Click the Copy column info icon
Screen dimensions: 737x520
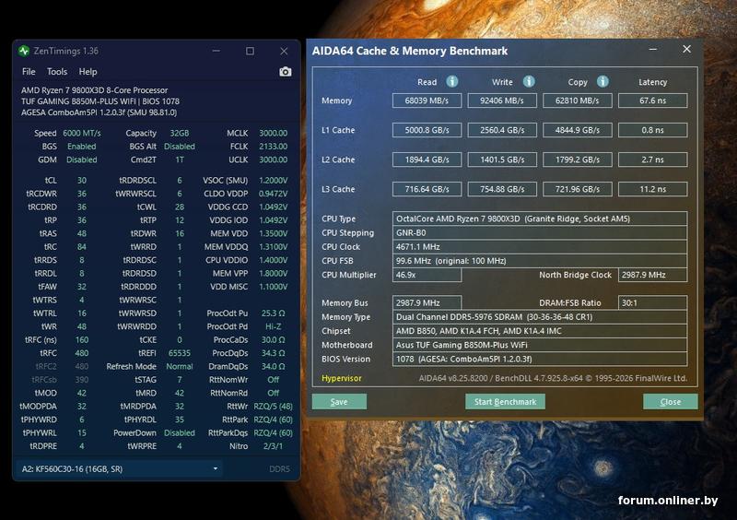point(602,82)
